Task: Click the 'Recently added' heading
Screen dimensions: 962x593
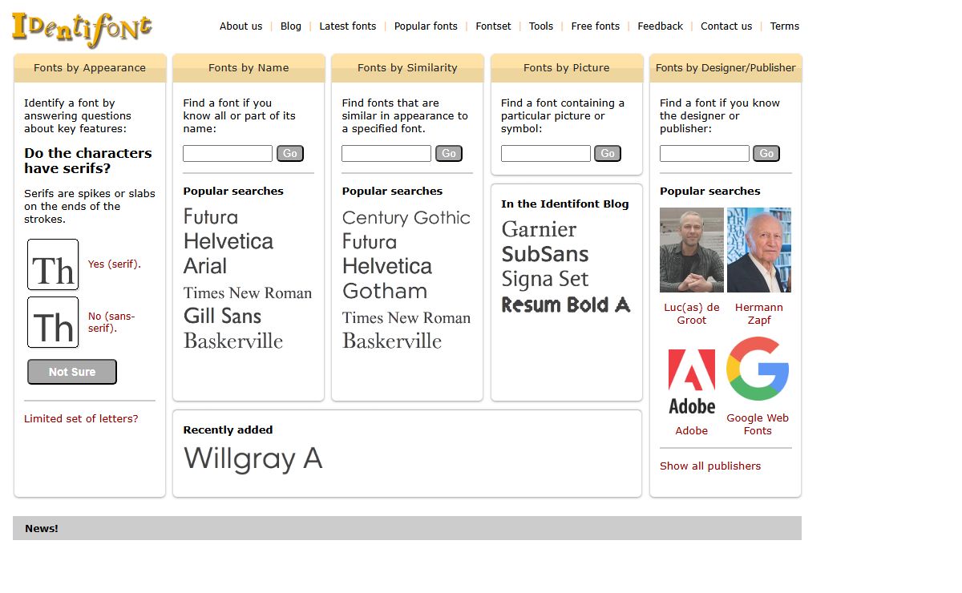Action: (228, 430)
